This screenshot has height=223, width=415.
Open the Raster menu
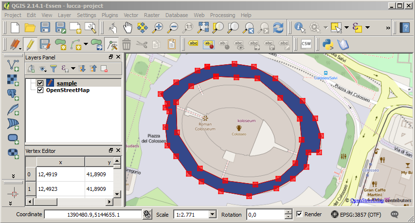click(x=152, y=15)
